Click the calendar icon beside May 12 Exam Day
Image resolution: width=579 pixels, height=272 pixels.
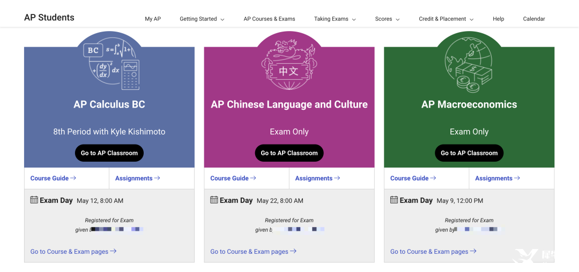pos(34,200)
